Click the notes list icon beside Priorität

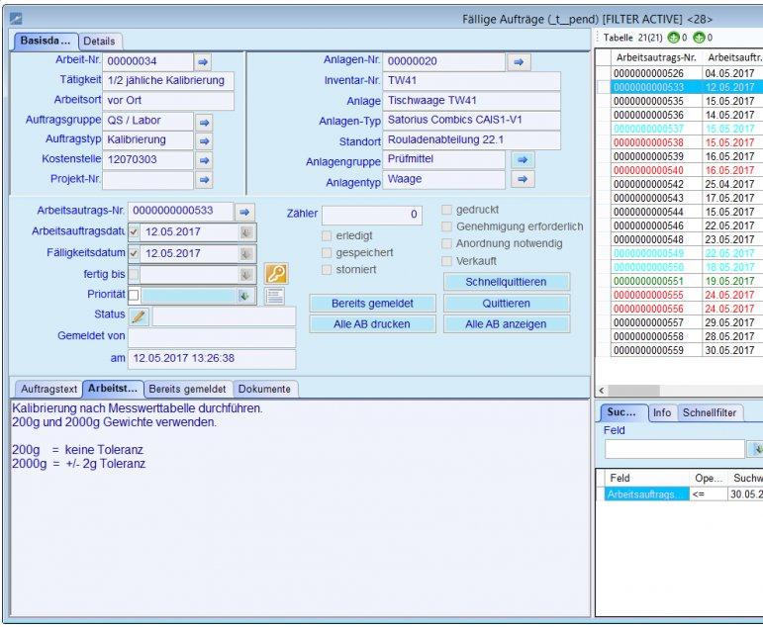click(x=275, y=295)
